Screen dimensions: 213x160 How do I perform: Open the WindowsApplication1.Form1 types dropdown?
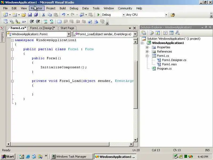69,34
